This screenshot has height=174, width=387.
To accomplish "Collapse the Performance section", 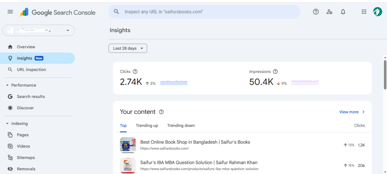I will coord(7,85).
